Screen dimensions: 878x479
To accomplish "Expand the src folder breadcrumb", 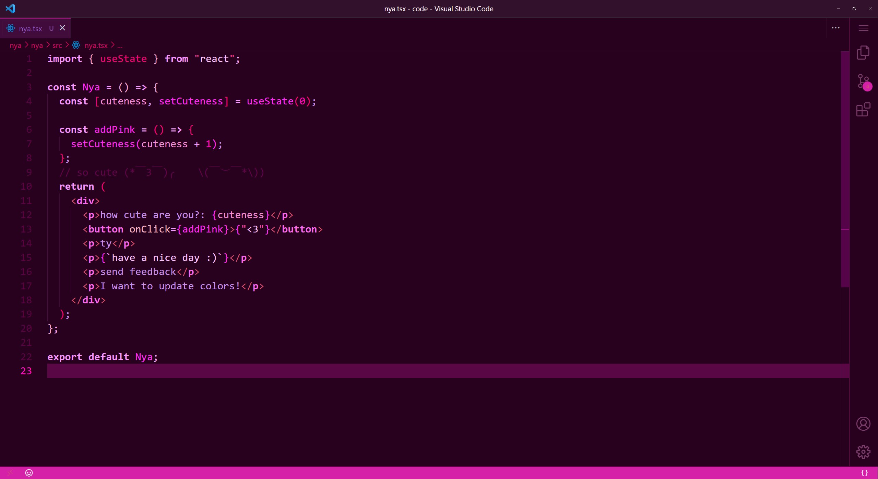I will tap(57, 46).
